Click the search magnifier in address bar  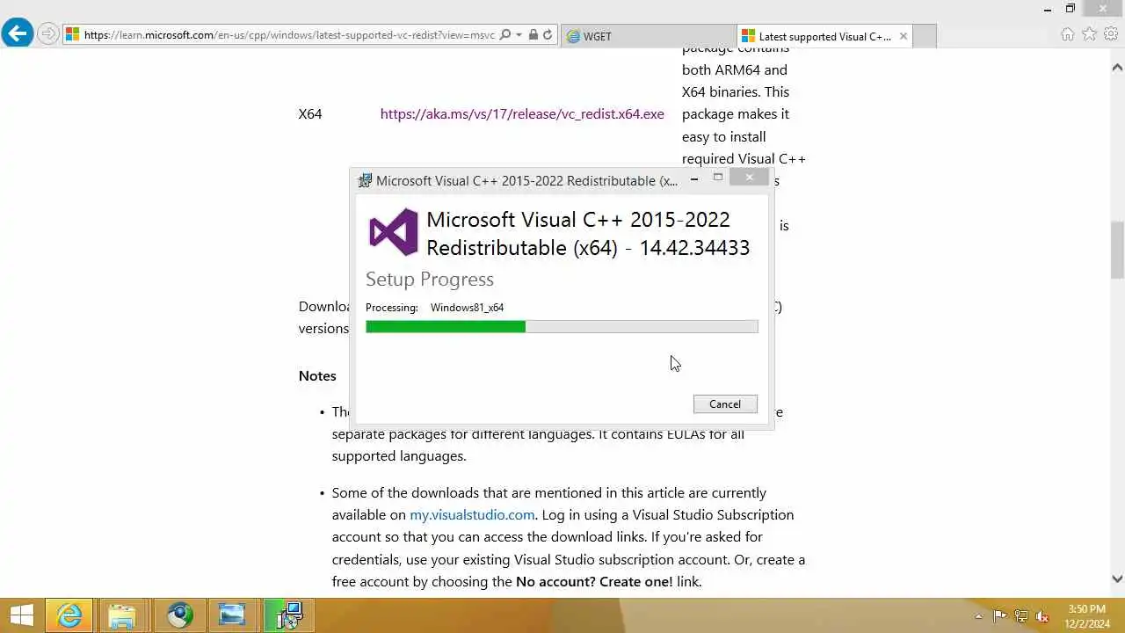504,35
